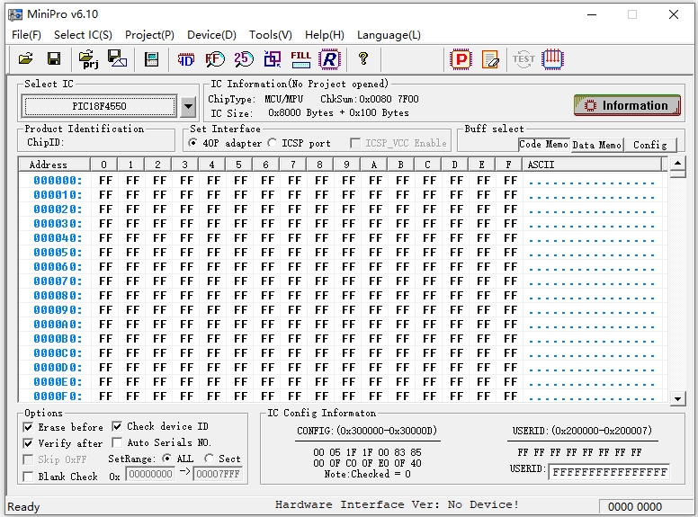Toggle the Skip 0xFF checkbox
The image size is (698, 517).
tap(28, 459)
